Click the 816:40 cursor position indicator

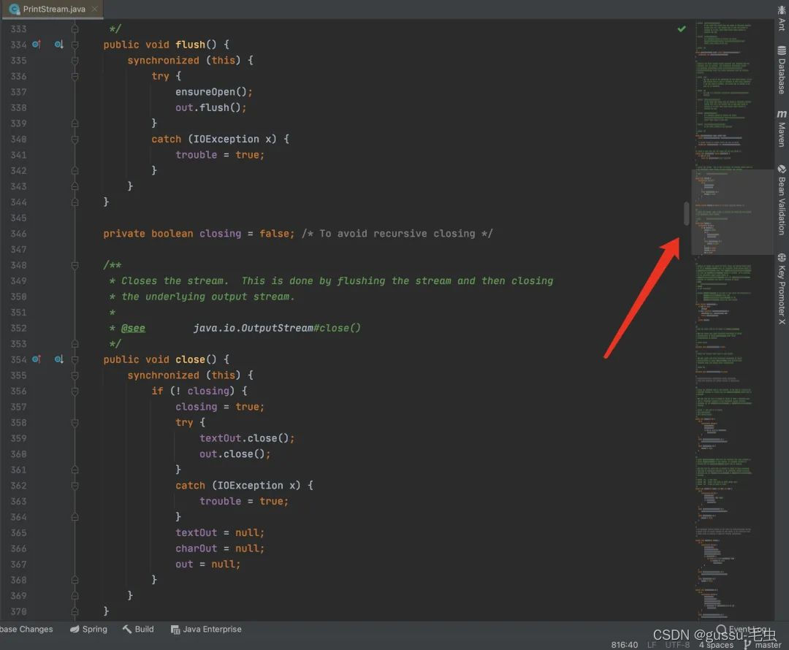[x=625, y=645]
